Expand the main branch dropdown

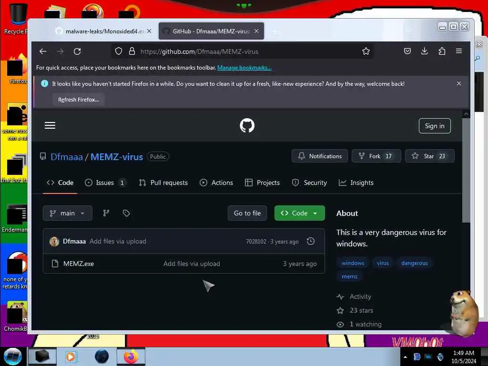coord(68,213)
